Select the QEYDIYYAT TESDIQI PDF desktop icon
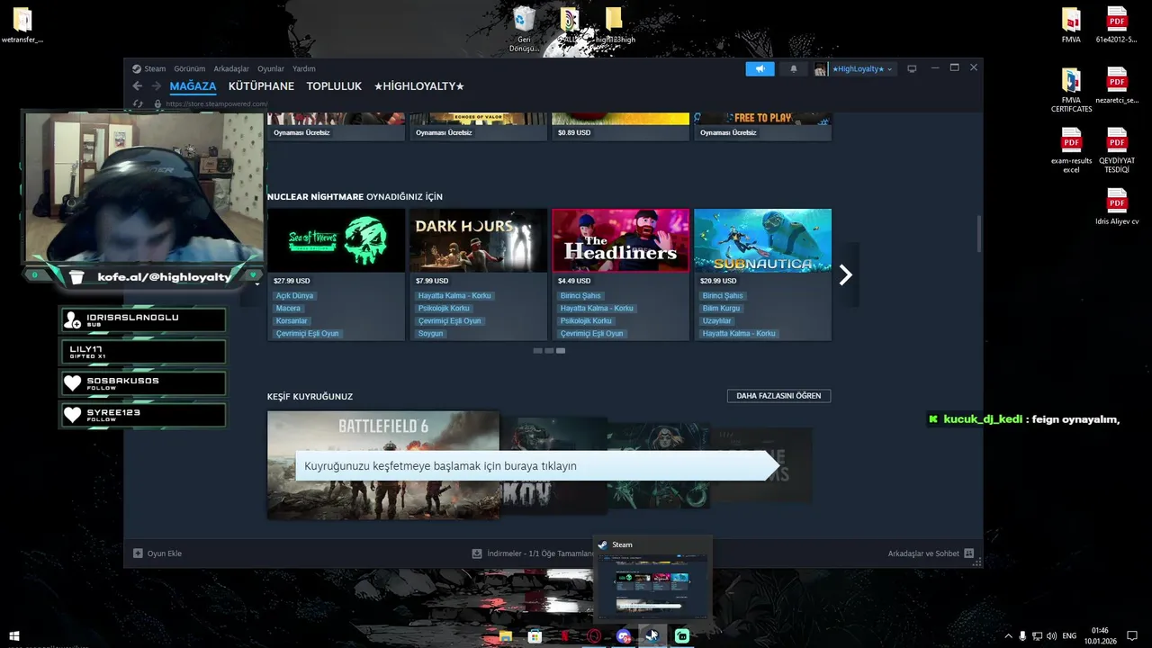Image resolution: width=1152 pixels, height=648 pixels. 1117,150
